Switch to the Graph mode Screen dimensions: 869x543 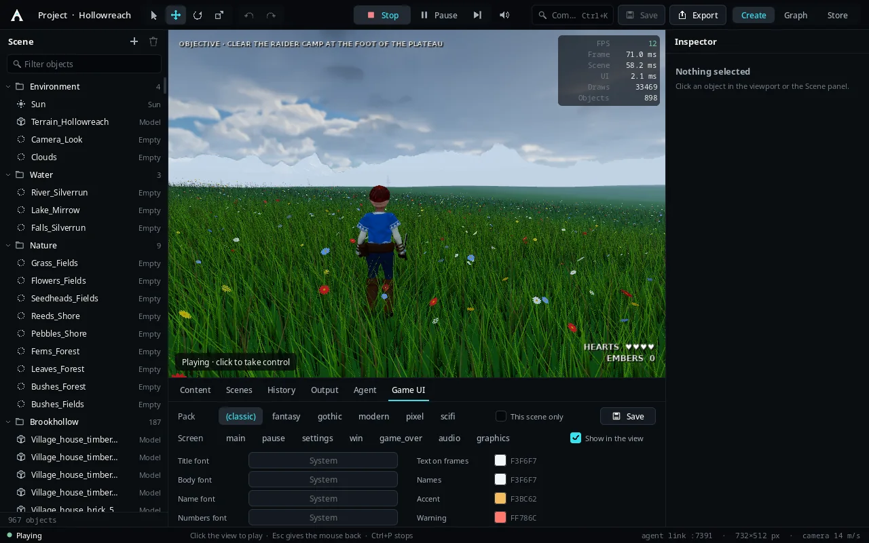796,15
